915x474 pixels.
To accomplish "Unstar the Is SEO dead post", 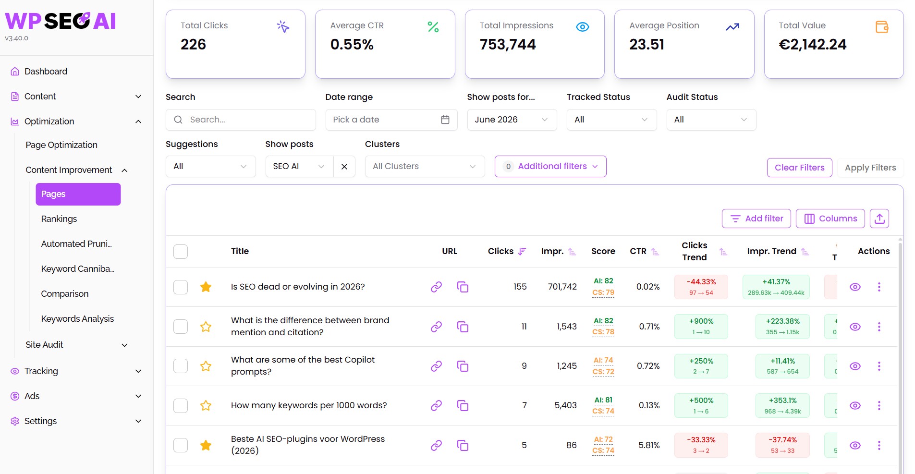I will click(206, 287).
